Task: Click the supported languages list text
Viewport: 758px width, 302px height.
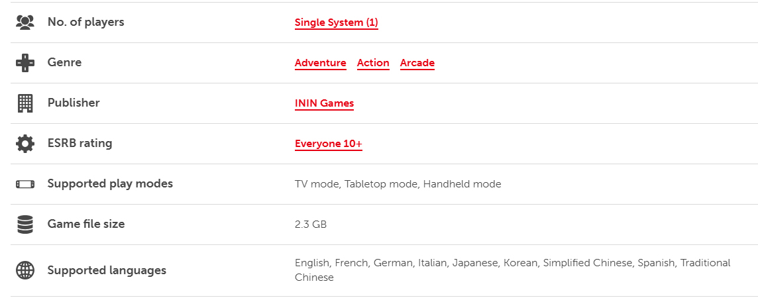Action: 512,270
